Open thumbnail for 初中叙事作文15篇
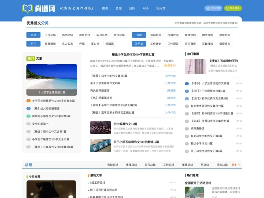264x198 pixels. 100,128
